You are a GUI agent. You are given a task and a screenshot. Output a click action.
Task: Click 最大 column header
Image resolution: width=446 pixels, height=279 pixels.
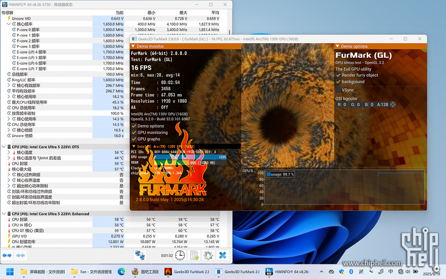tap(172, 12)
